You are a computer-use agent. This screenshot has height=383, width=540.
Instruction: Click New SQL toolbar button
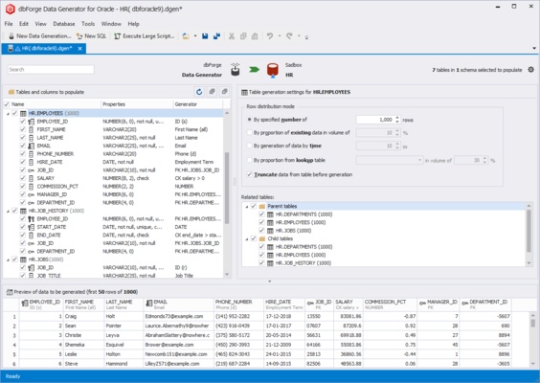tap(91, 35)
